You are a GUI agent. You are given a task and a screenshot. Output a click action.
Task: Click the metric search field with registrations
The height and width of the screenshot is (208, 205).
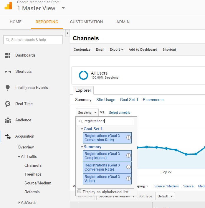tap(105, 121)
